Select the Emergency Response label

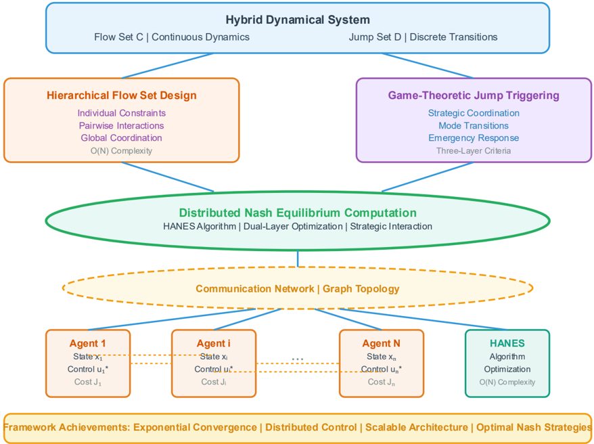[x=474, y=138]
